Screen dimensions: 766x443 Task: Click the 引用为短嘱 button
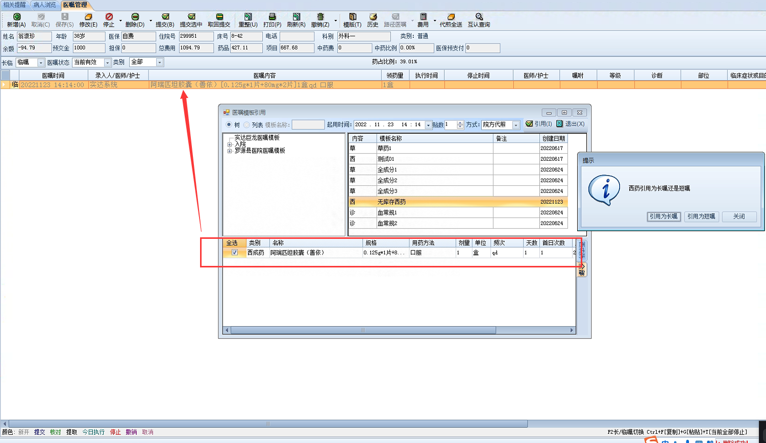[x=701, y=216]
